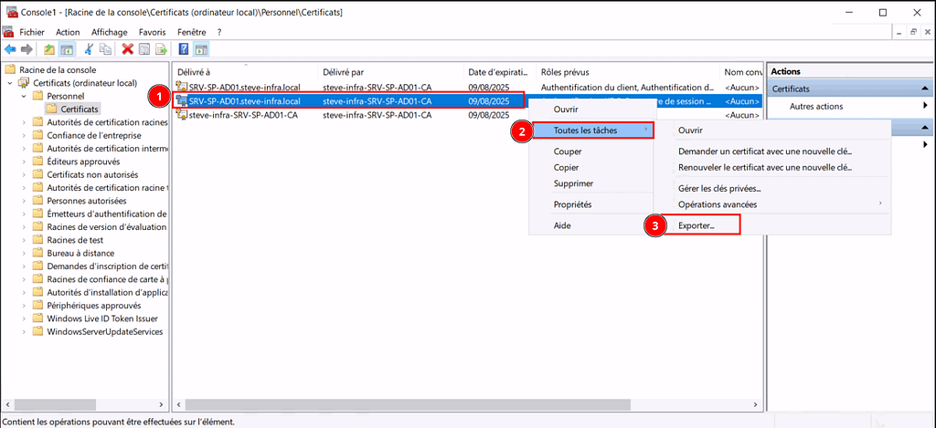This screenshot has width=936, height=428.
Task: Click the Cut scissors toolbar icon
Action: pos(90,49)
